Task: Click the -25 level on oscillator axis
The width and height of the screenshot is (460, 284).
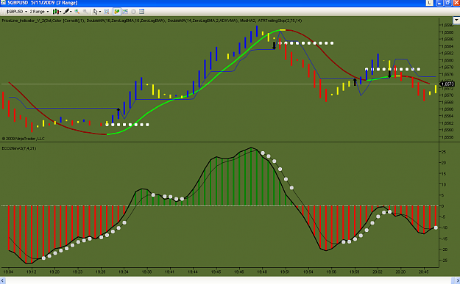Action: [x=444, y=261]
